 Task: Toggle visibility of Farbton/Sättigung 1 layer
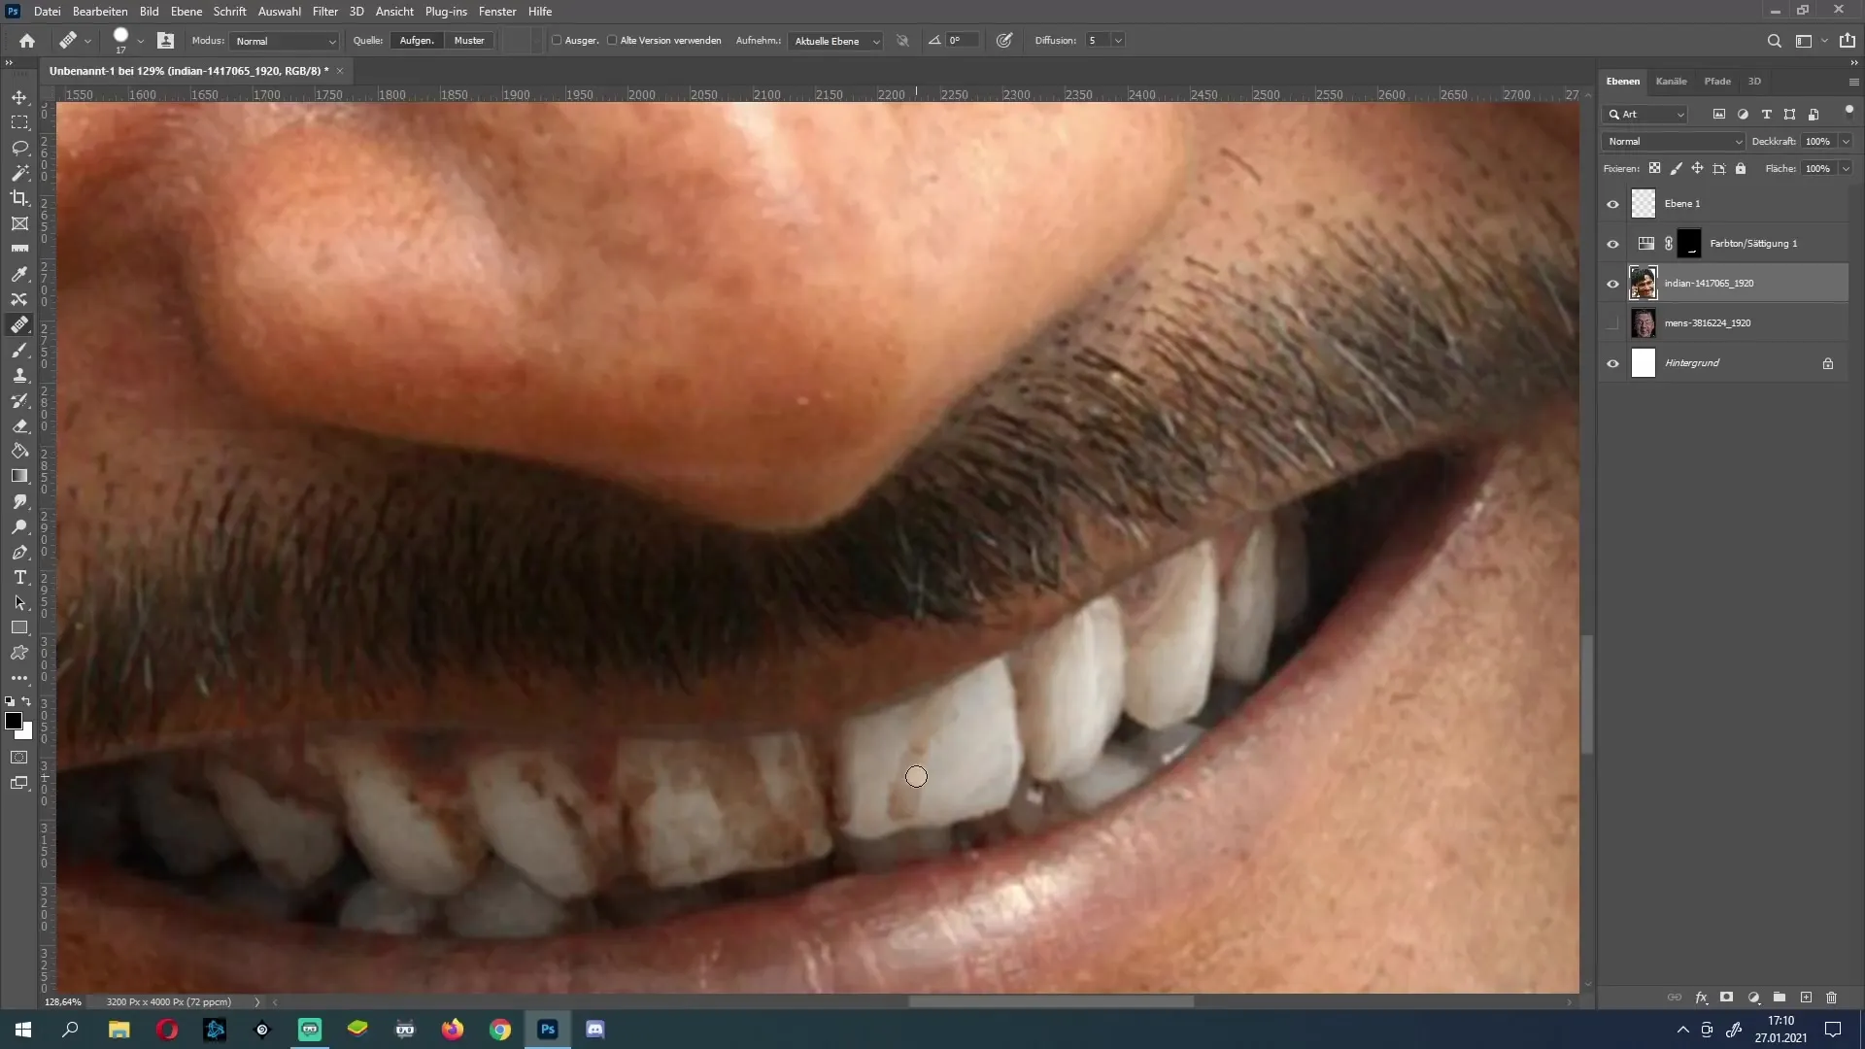point(1612,244)
